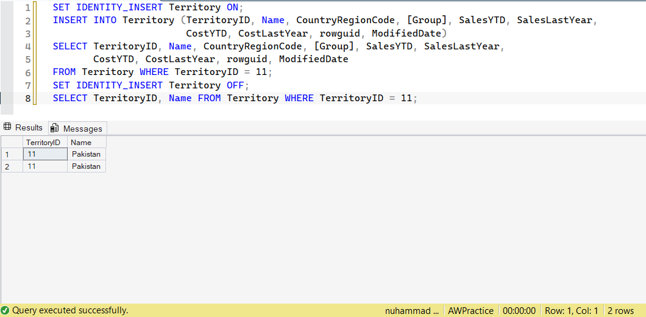This screenshot has height=317, width=646.
Task: Click the green success checkmark icon
Action: tap(5, 310)
